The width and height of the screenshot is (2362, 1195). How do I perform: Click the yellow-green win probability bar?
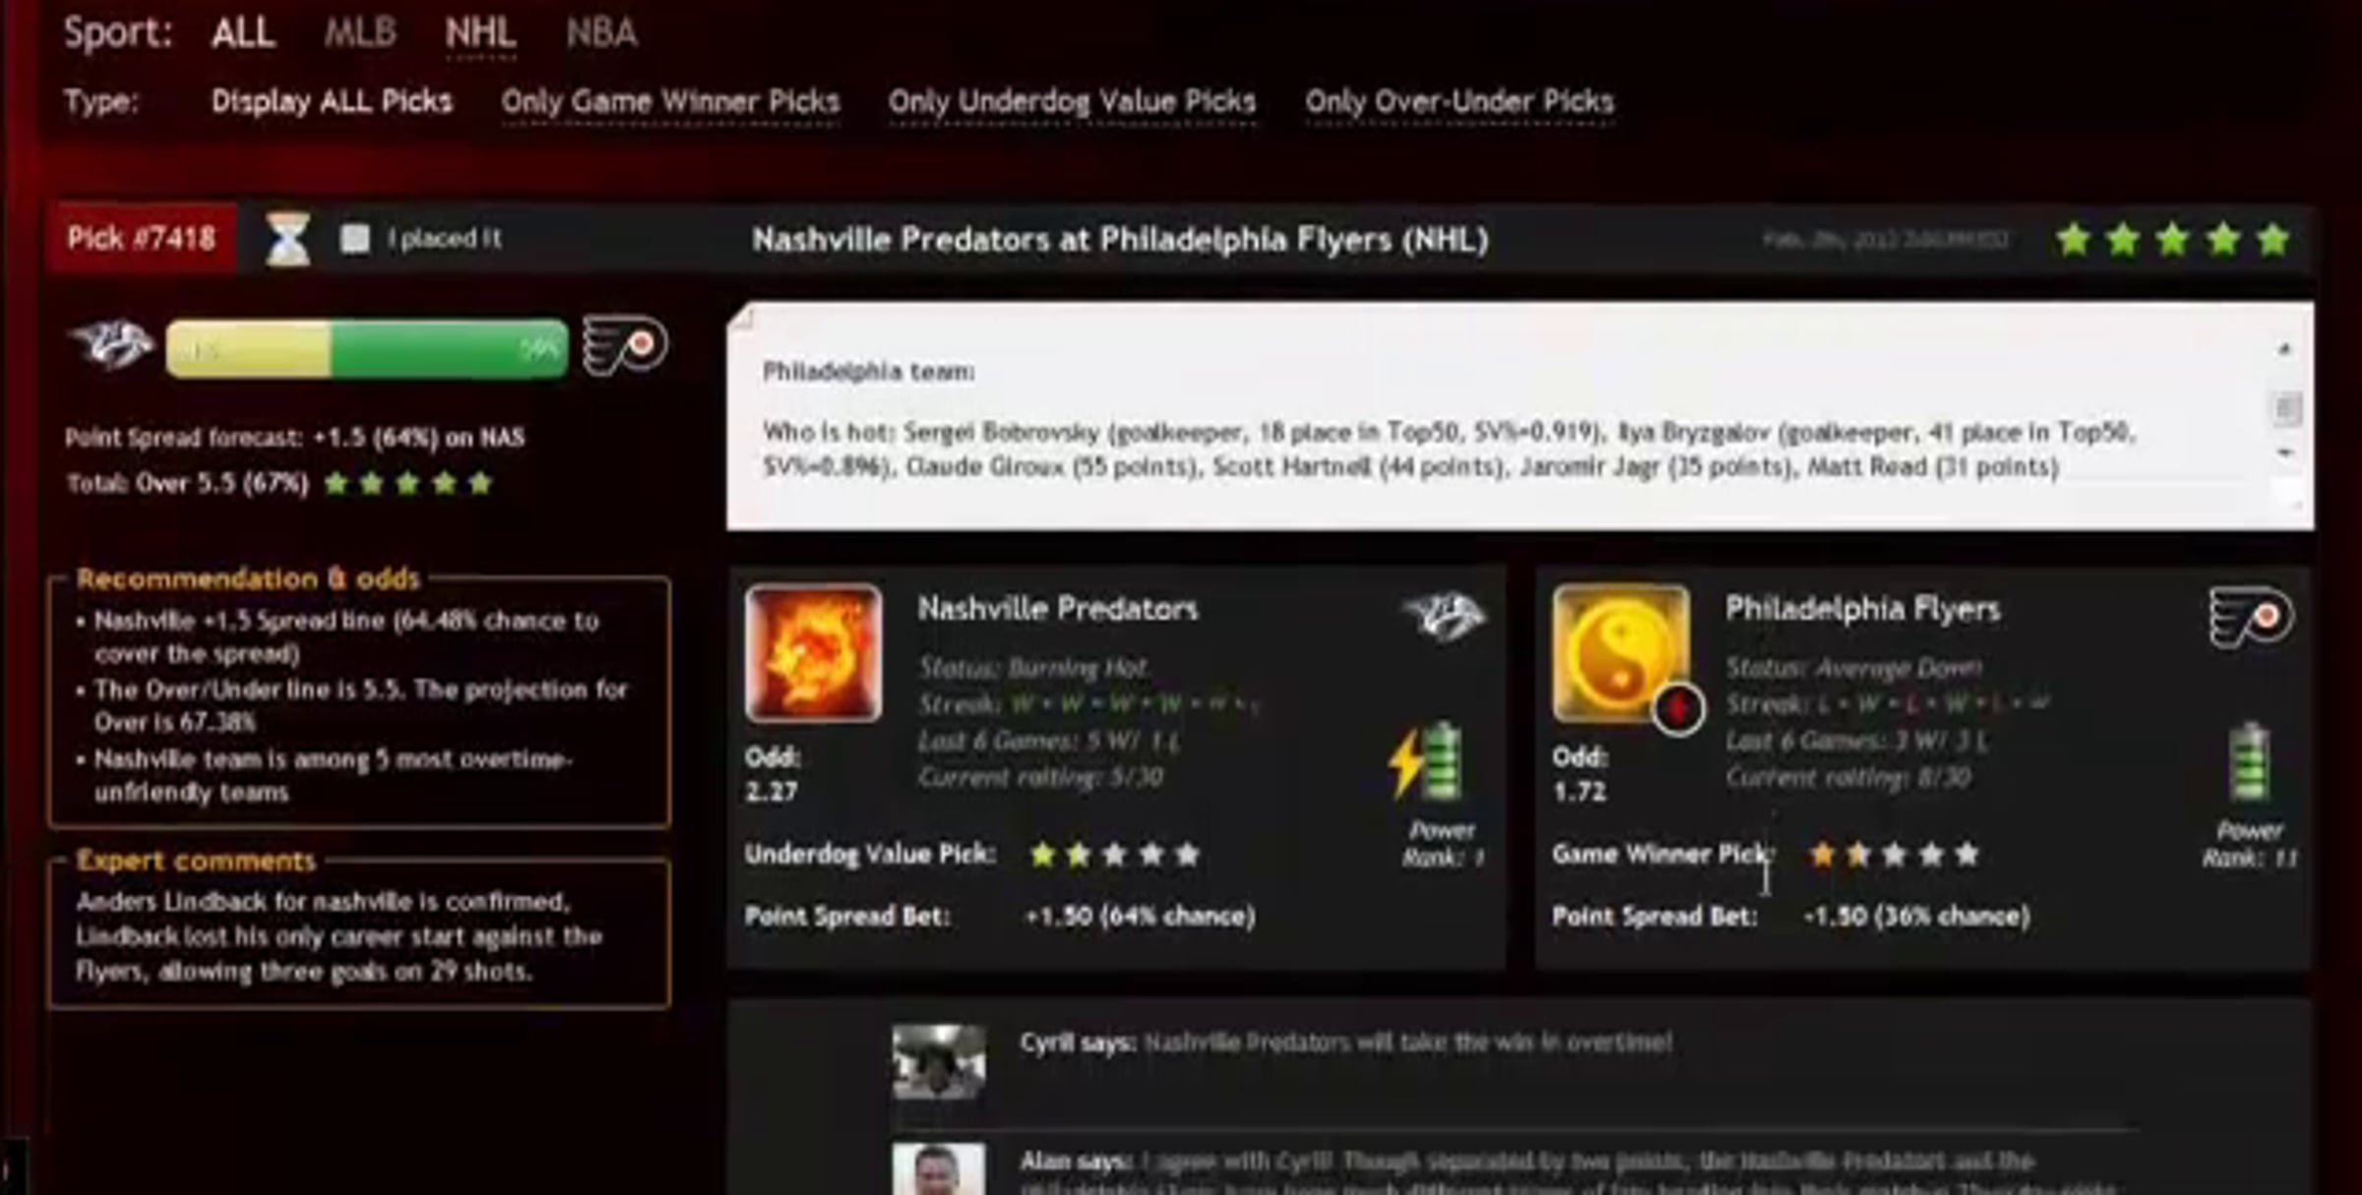coord(367,348)
